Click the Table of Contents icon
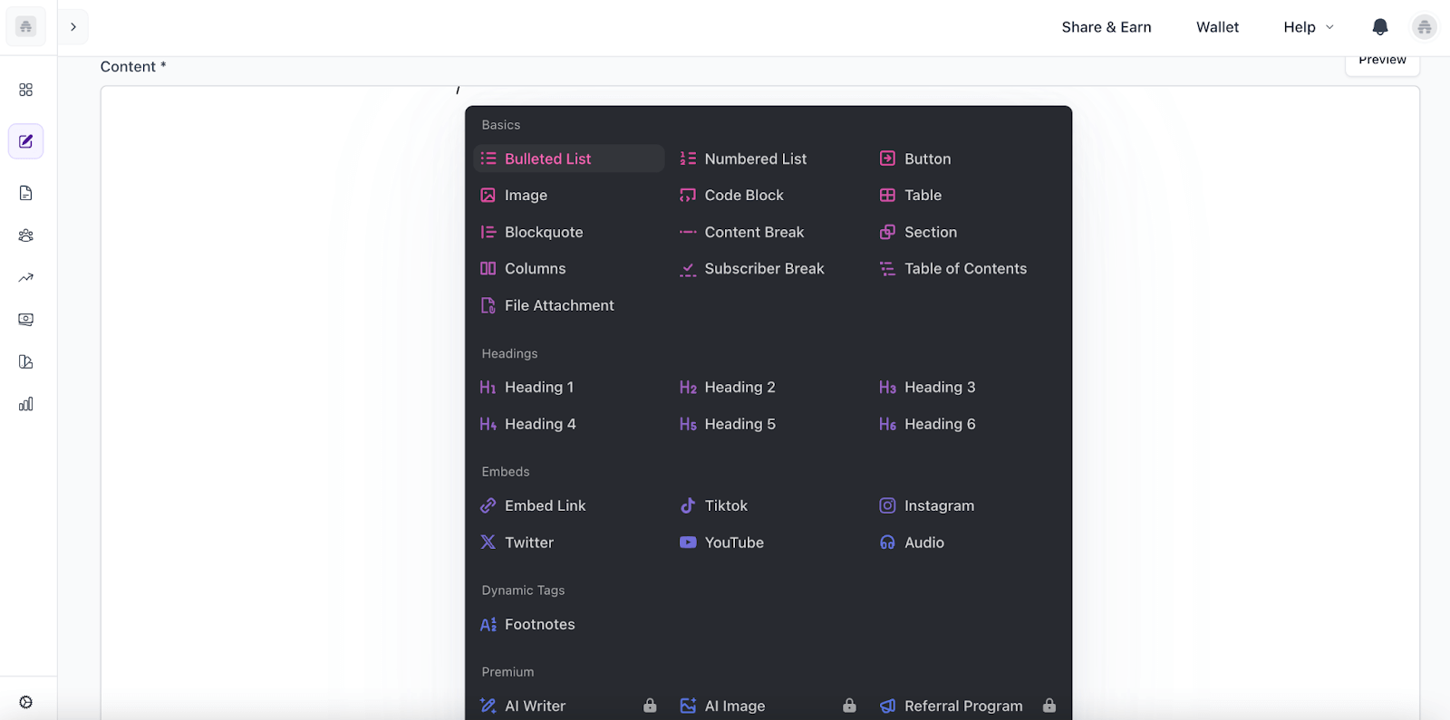1450x720 pixels. (x=887, y=268)
